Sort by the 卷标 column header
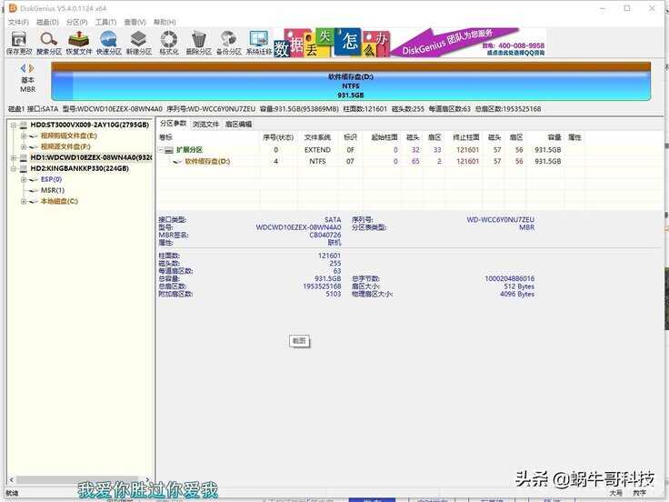The image size is (669, 502). (165, 137)
